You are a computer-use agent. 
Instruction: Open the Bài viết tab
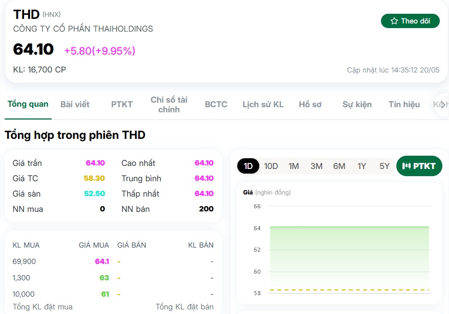75,104
